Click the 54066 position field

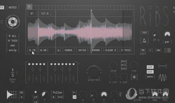(x=68, y=50)
